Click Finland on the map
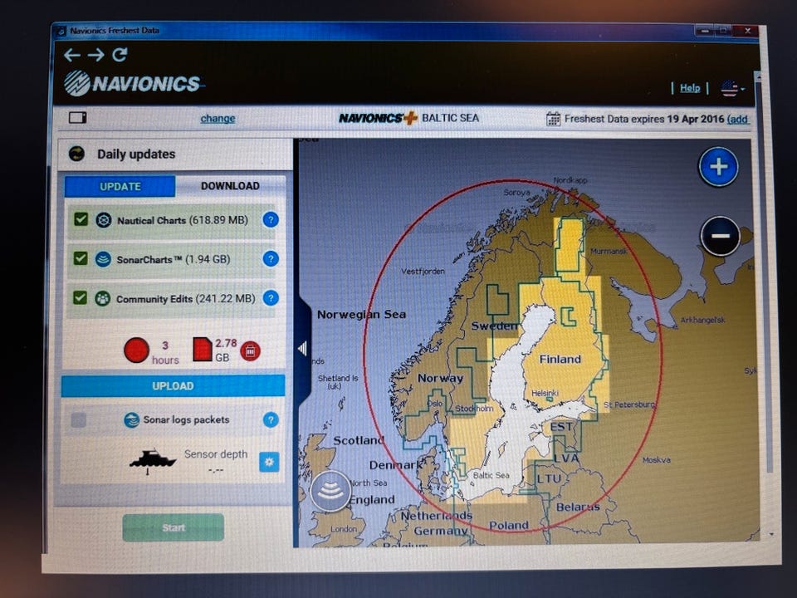 [x=560, y=360]
